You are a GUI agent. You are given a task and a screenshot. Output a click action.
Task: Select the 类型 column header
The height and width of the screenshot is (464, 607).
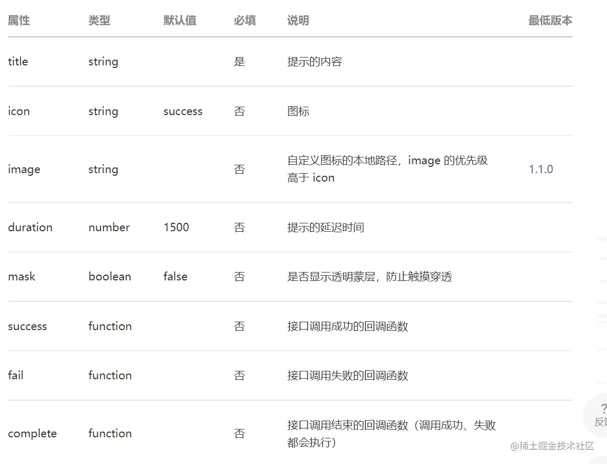click(98, 20)
